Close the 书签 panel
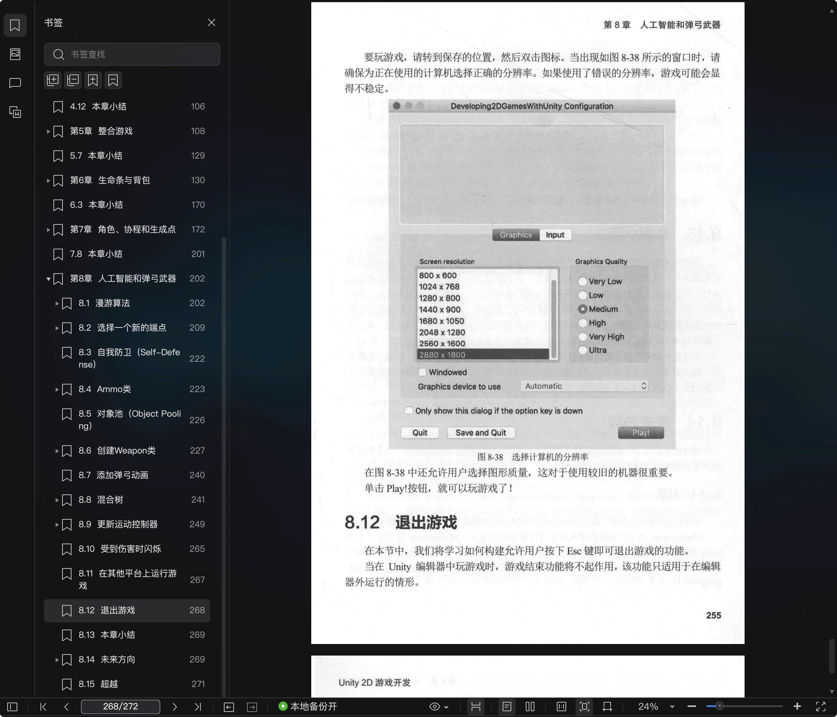The image size is (837, 717). coord(211,23)
